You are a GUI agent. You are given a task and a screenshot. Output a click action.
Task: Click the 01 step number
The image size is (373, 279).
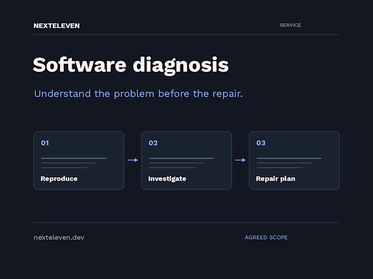(45, 143)
